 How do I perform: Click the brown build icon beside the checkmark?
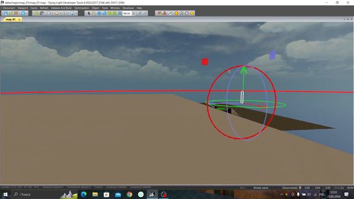[16, 13]
